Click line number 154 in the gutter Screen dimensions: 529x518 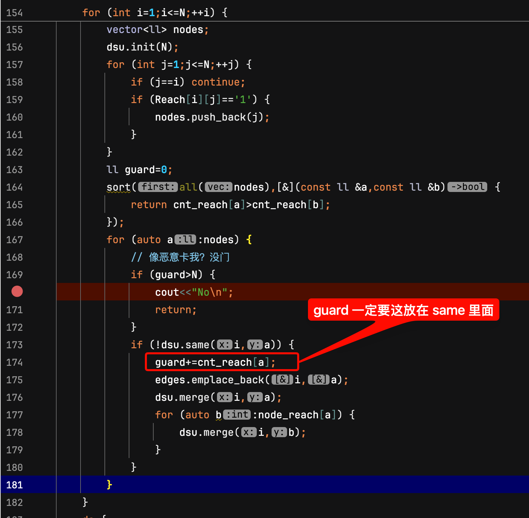pyautogui.click(x=14, y=13)
